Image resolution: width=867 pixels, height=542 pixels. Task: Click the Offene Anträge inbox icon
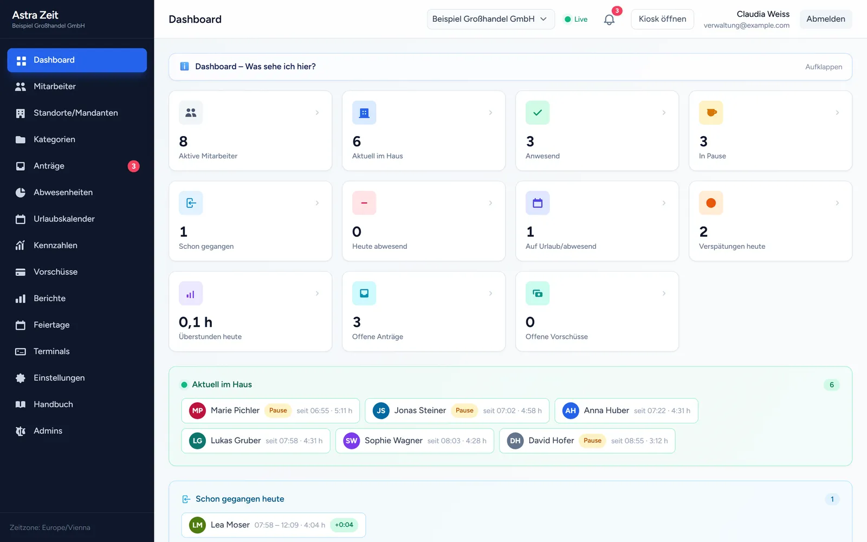click(364, 294)
